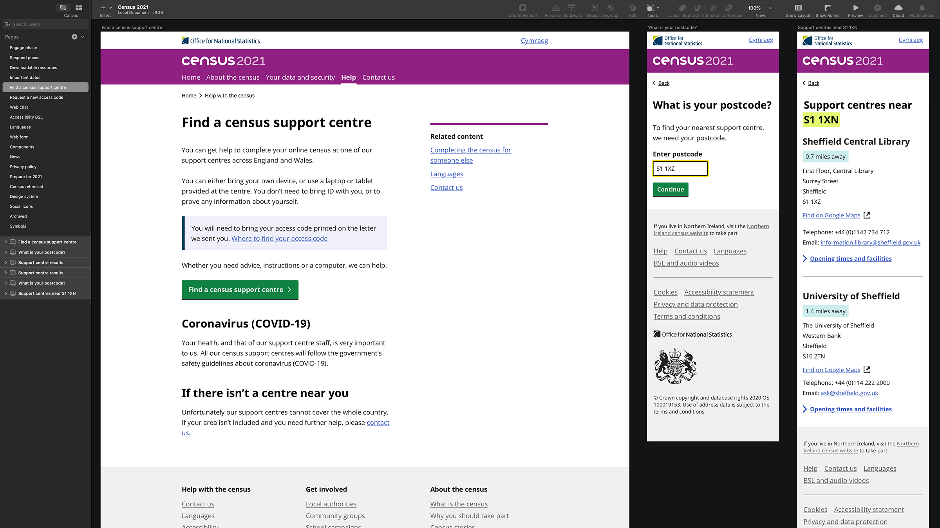Click the Search Layers field
The height and width of the screenshot is (528, 940).
coord(45,24)
